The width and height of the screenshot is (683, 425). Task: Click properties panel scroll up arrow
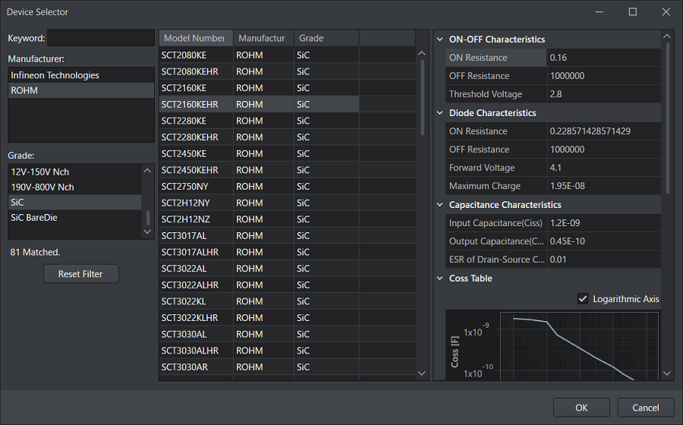click(x=667, y=36)
